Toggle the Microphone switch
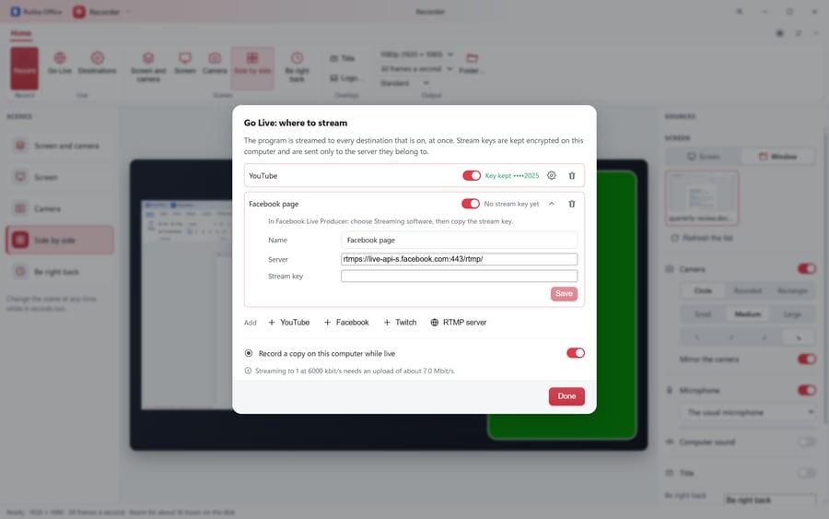Image resolution: width=829 pixels, height=519 pixels. pyautogui.click(x=807, y=391)
